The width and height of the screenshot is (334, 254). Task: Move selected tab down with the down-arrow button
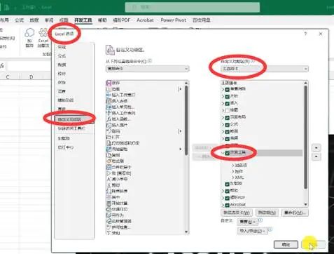tap(316, 156)
